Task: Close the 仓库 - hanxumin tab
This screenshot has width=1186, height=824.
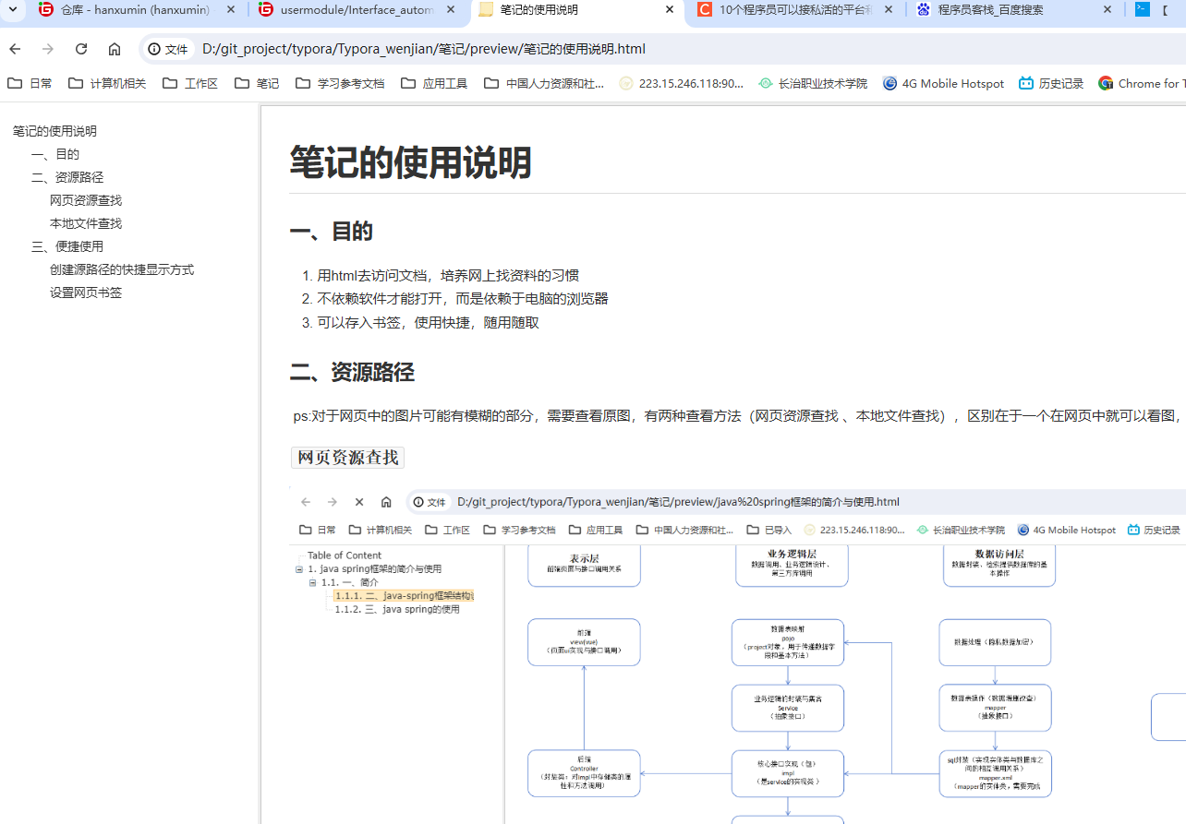Action: tap(231, 9)
